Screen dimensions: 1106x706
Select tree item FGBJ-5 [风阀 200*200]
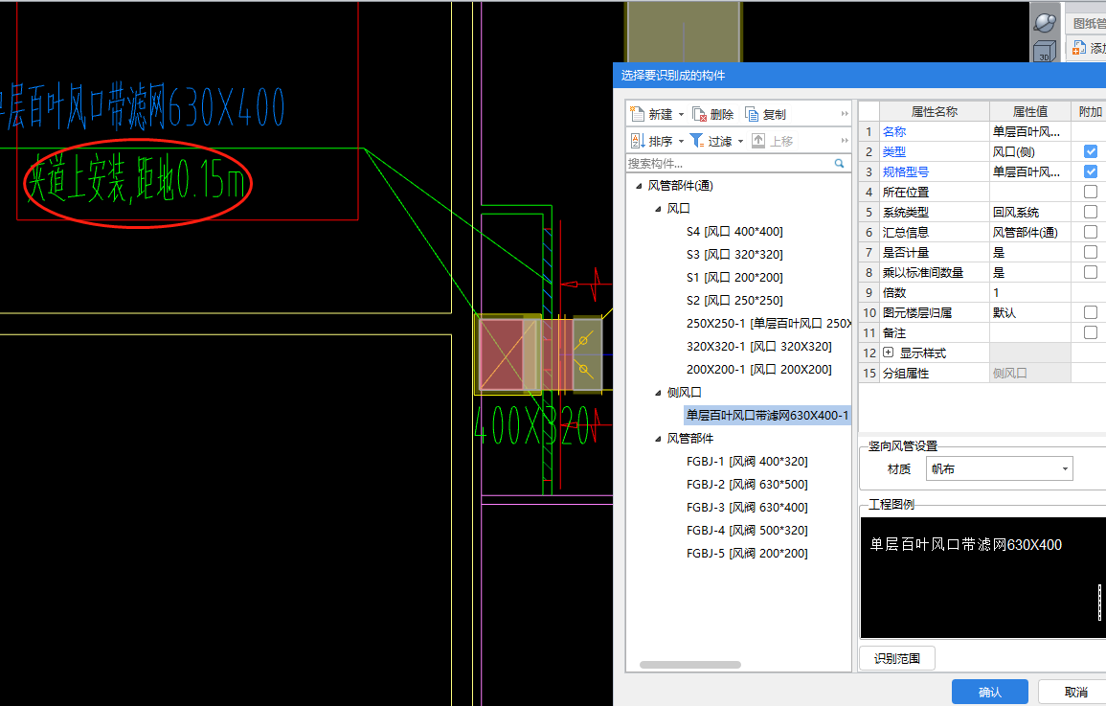point(747,554)
